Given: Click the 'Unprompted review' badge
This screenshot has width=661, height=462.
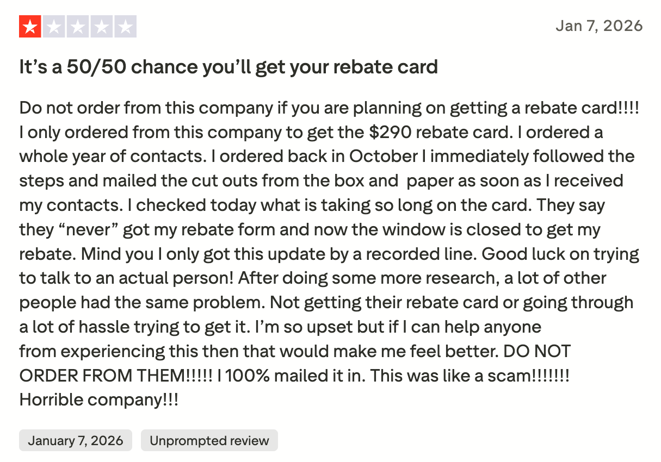Looking at the screenshot, I should [209, 440].
